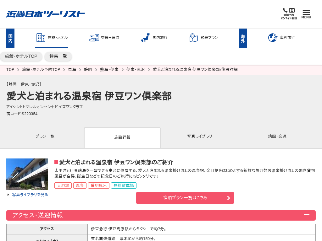Click the 交通+宿泊 train icon
The image size is (322, 241).
pos(94,38)
